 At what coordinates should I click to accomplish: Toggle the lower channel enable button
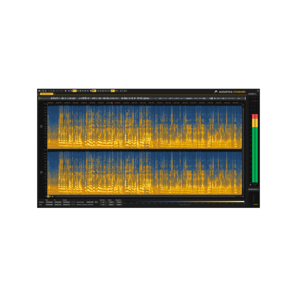point(41,172)
